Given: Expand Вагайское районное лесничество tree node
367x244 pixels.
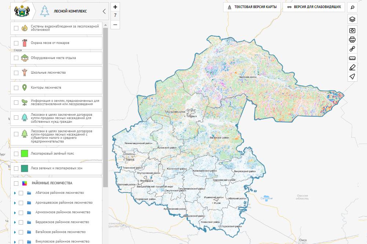Looking at the screenshot, I should [15, 232].
